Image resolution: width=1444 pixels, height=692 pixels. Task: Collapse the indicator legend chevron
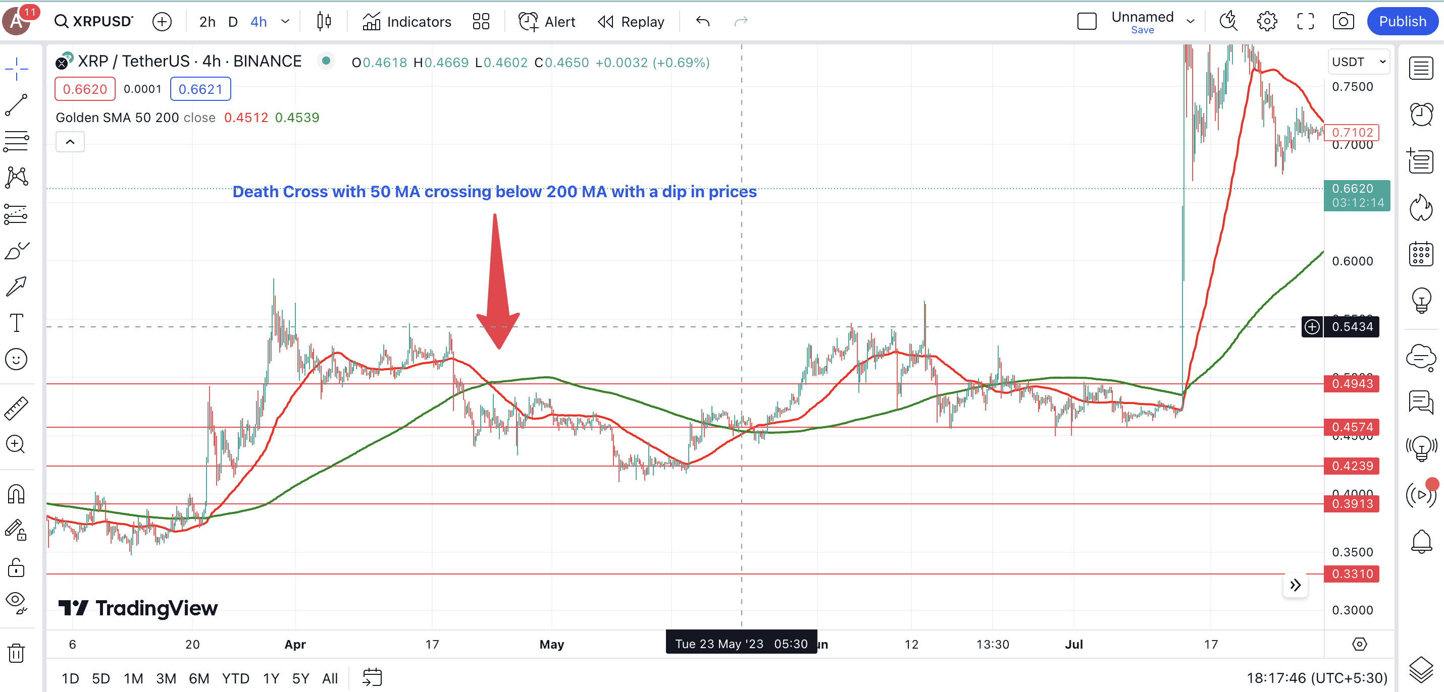(70, 142)
